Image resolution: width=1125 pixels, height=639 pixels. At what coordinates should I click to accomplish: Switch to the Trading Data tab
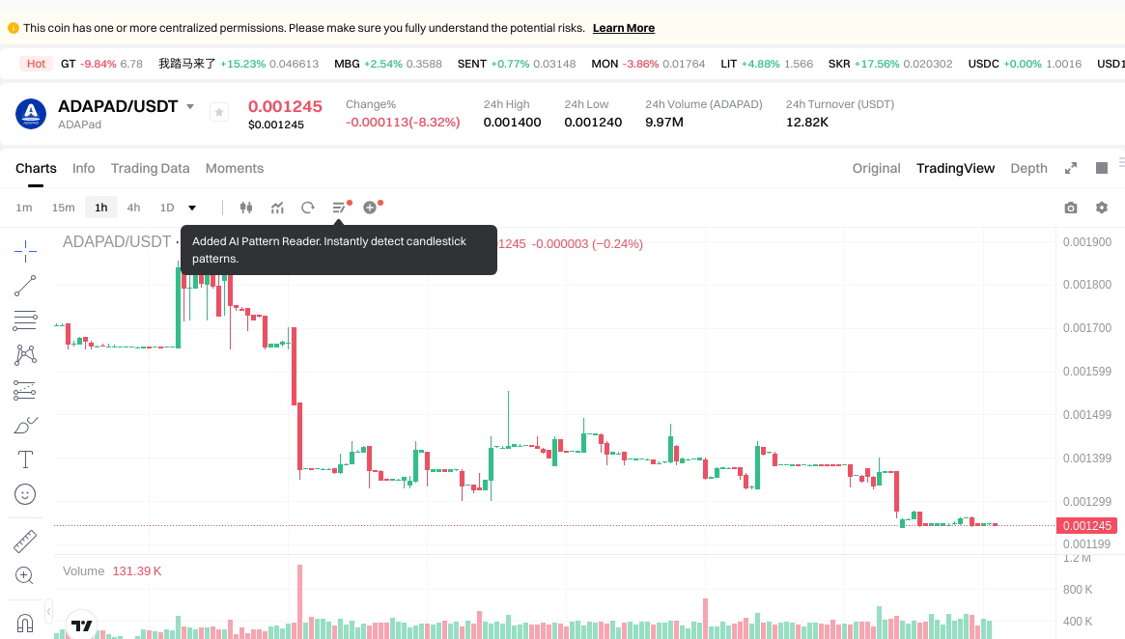150,168
